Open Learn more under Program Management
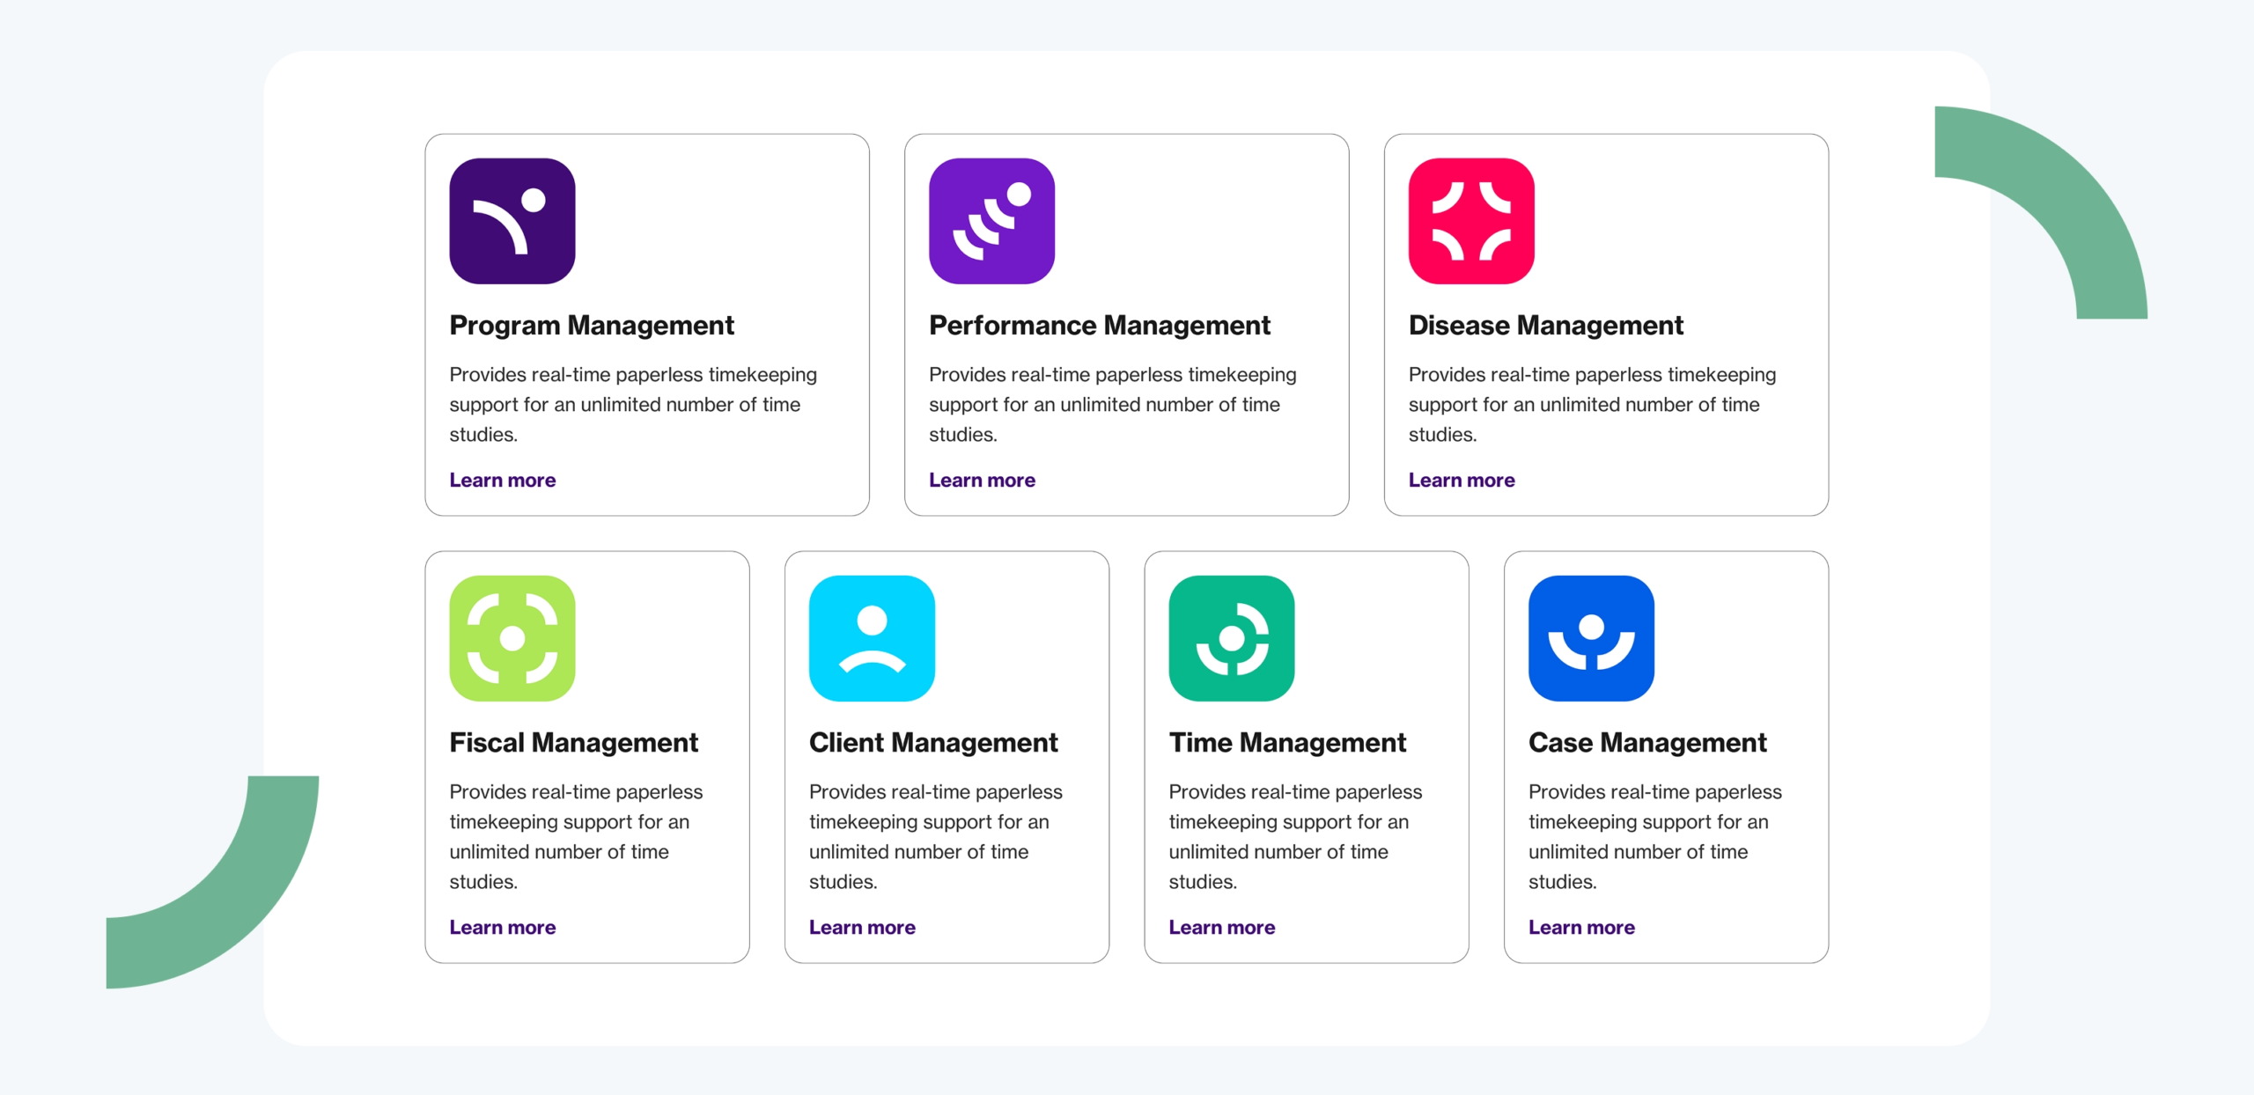This screenshot has height=1095, width=2254. (x=502, y=480)
